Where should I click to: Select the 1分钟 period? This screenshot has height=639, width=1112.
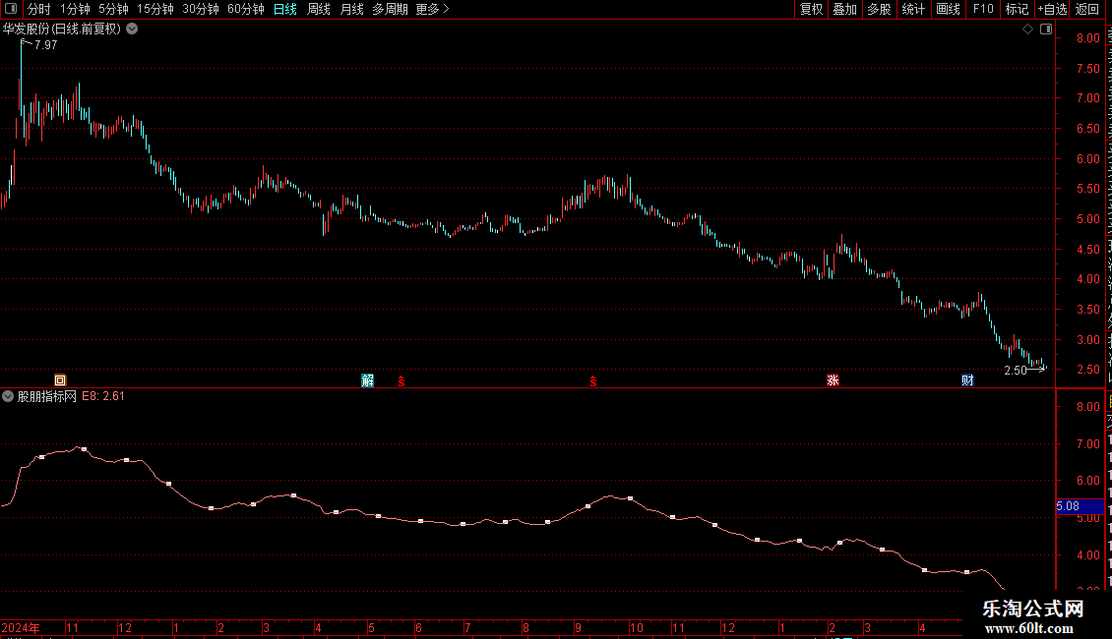coord(75,9)
